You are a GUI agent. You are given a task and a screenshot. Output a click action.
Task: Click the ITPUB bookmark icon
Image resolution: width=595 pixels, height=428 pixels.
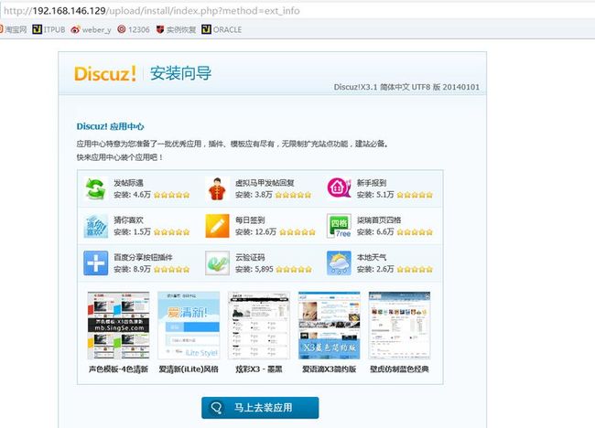point(37,29)
